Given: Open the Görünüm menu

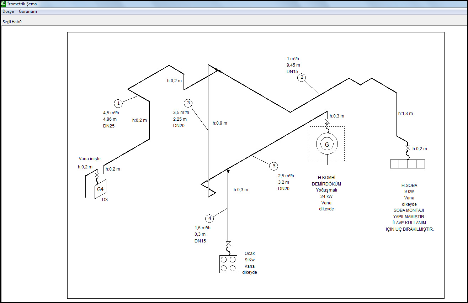Looking at the screenshot, I should pos(28,11).
